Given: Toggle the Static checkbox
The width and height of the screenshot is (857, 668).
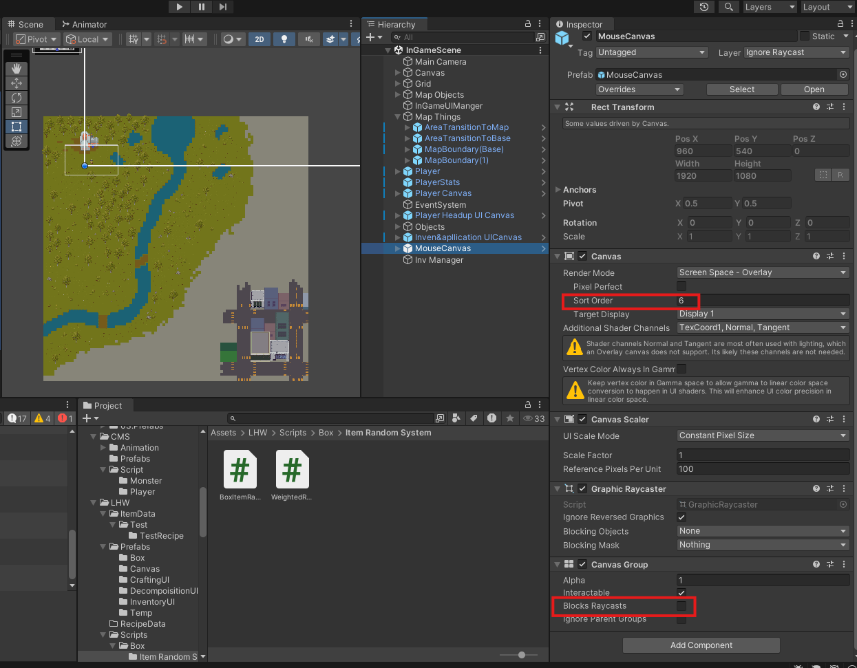Looking at the screenshot, I should click(805, 36).
